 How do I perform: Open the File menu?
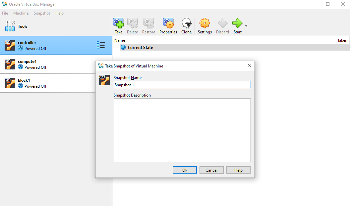(5, 13)
